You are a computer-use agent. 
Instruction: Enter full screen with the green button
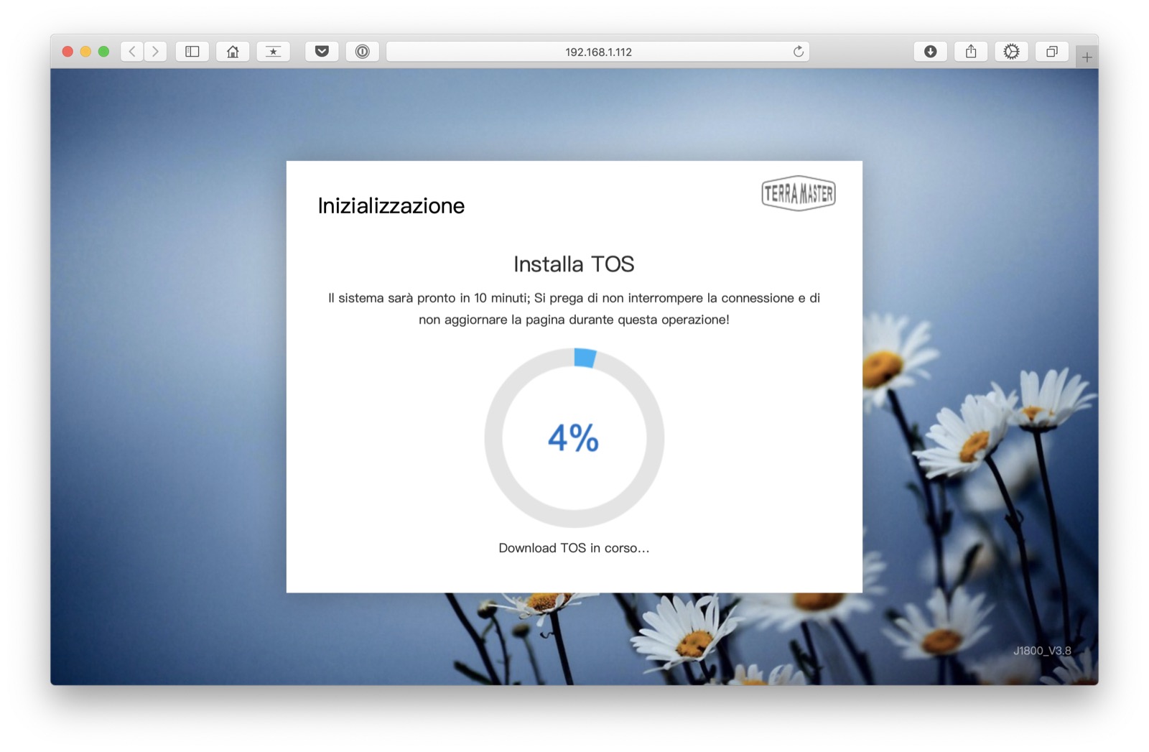pyautogui.click(x=103, y=52)
